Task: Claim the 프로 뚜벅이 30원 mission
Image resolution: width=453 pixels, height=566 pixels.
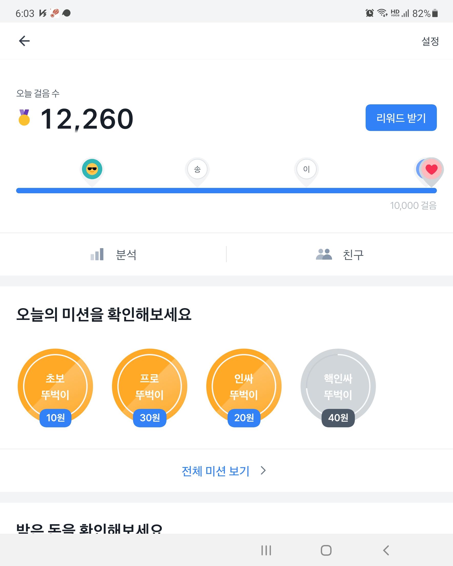Action: [149, 387]
